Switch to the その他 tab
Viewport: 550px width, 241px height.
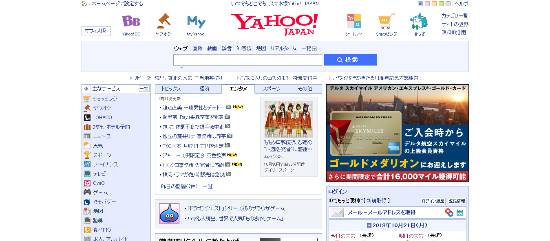coord(305,89)
